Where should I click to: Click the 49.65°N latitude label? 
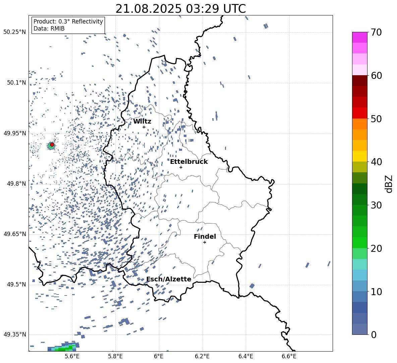click(15, 234)
